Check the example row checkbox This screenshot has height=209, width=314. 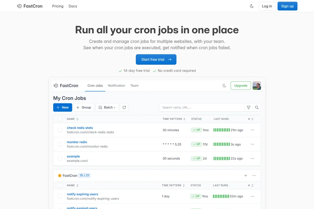pyautogui.click(x=60, y=158)
